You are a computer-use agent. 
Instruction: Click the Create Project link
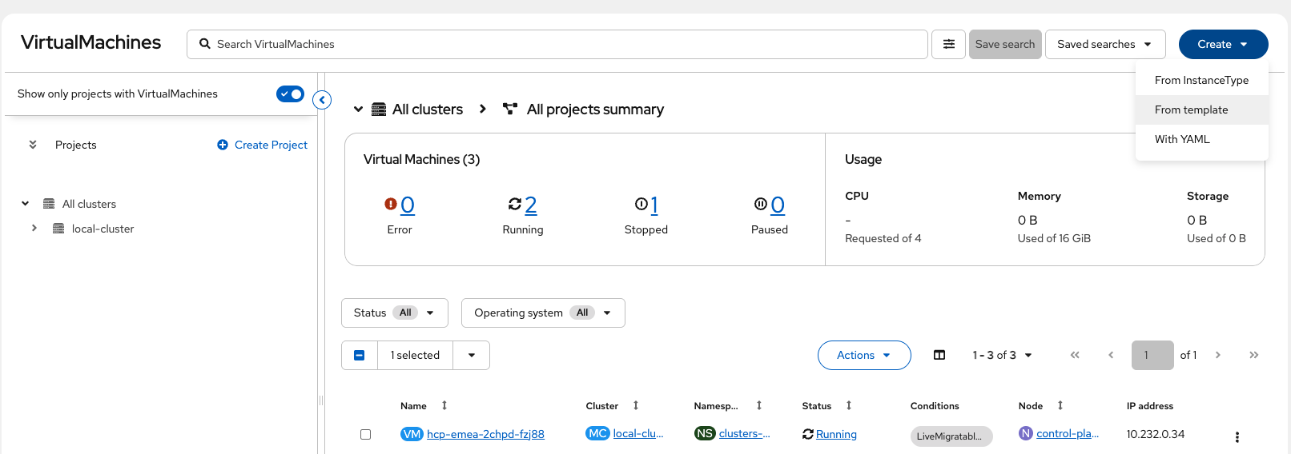[x=262, y=145]
